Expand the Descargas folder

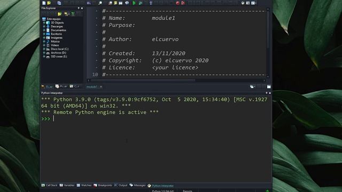(x=44, y=26)
